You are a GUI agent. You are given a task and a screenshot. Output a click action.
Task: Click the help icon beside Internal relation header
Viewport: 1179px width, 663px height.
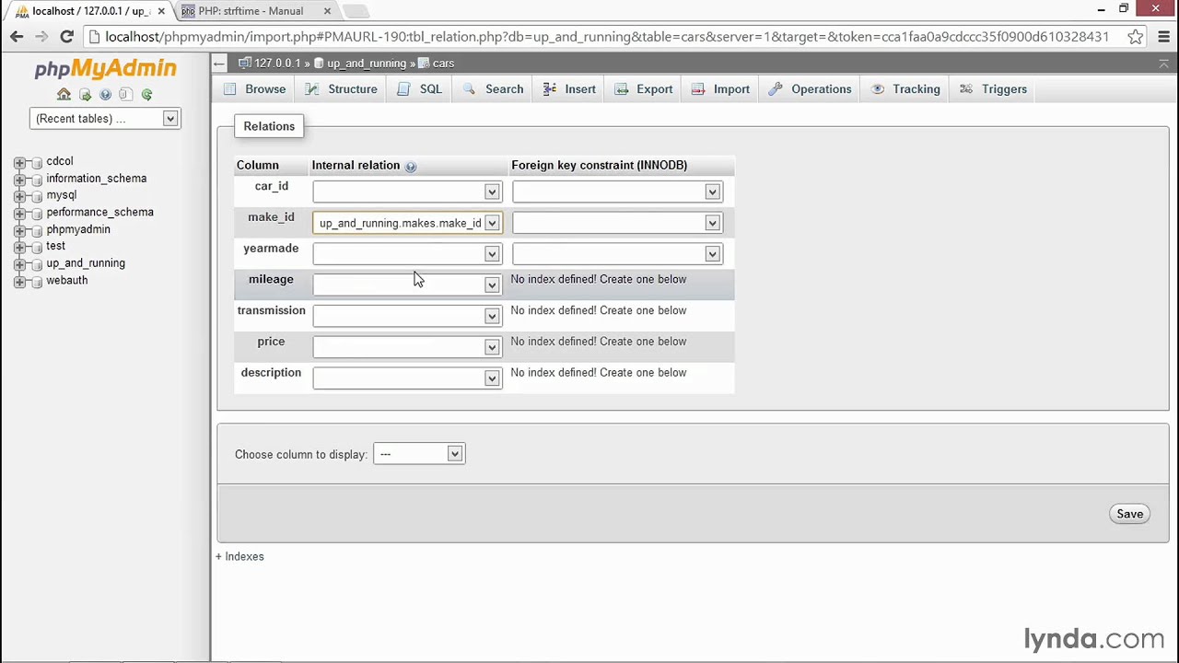click(410, 166)
